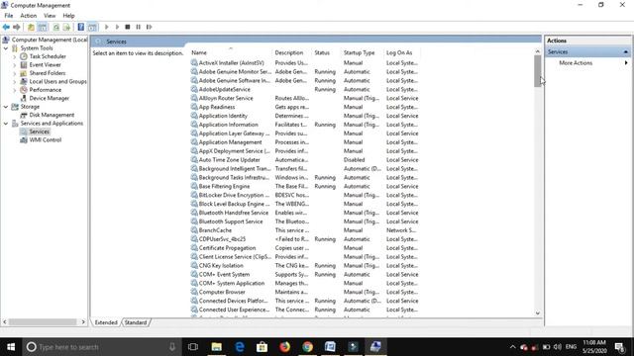The image size is (634, 356).
Task: Click the Pause Service icon
Action: pos(139,27)
